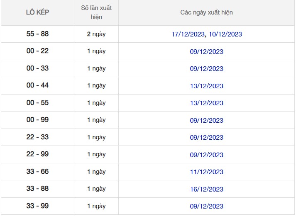Select the 33 - 88 pair cell

(37, 189)
